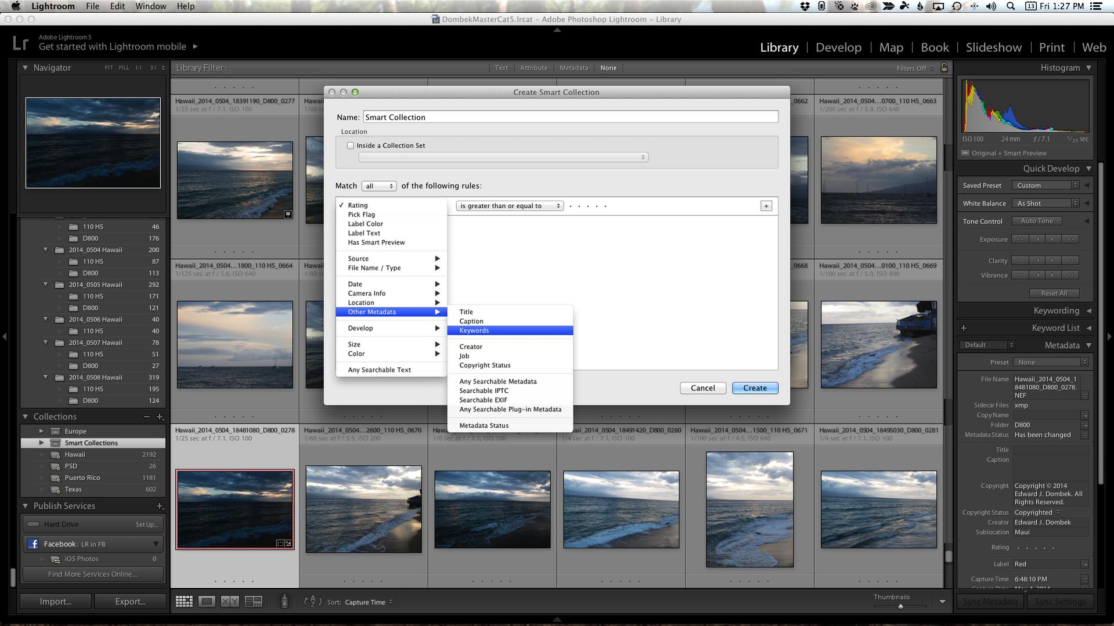Open the 'is greater than or equal to' dropdown

click(x=509, y=206)
